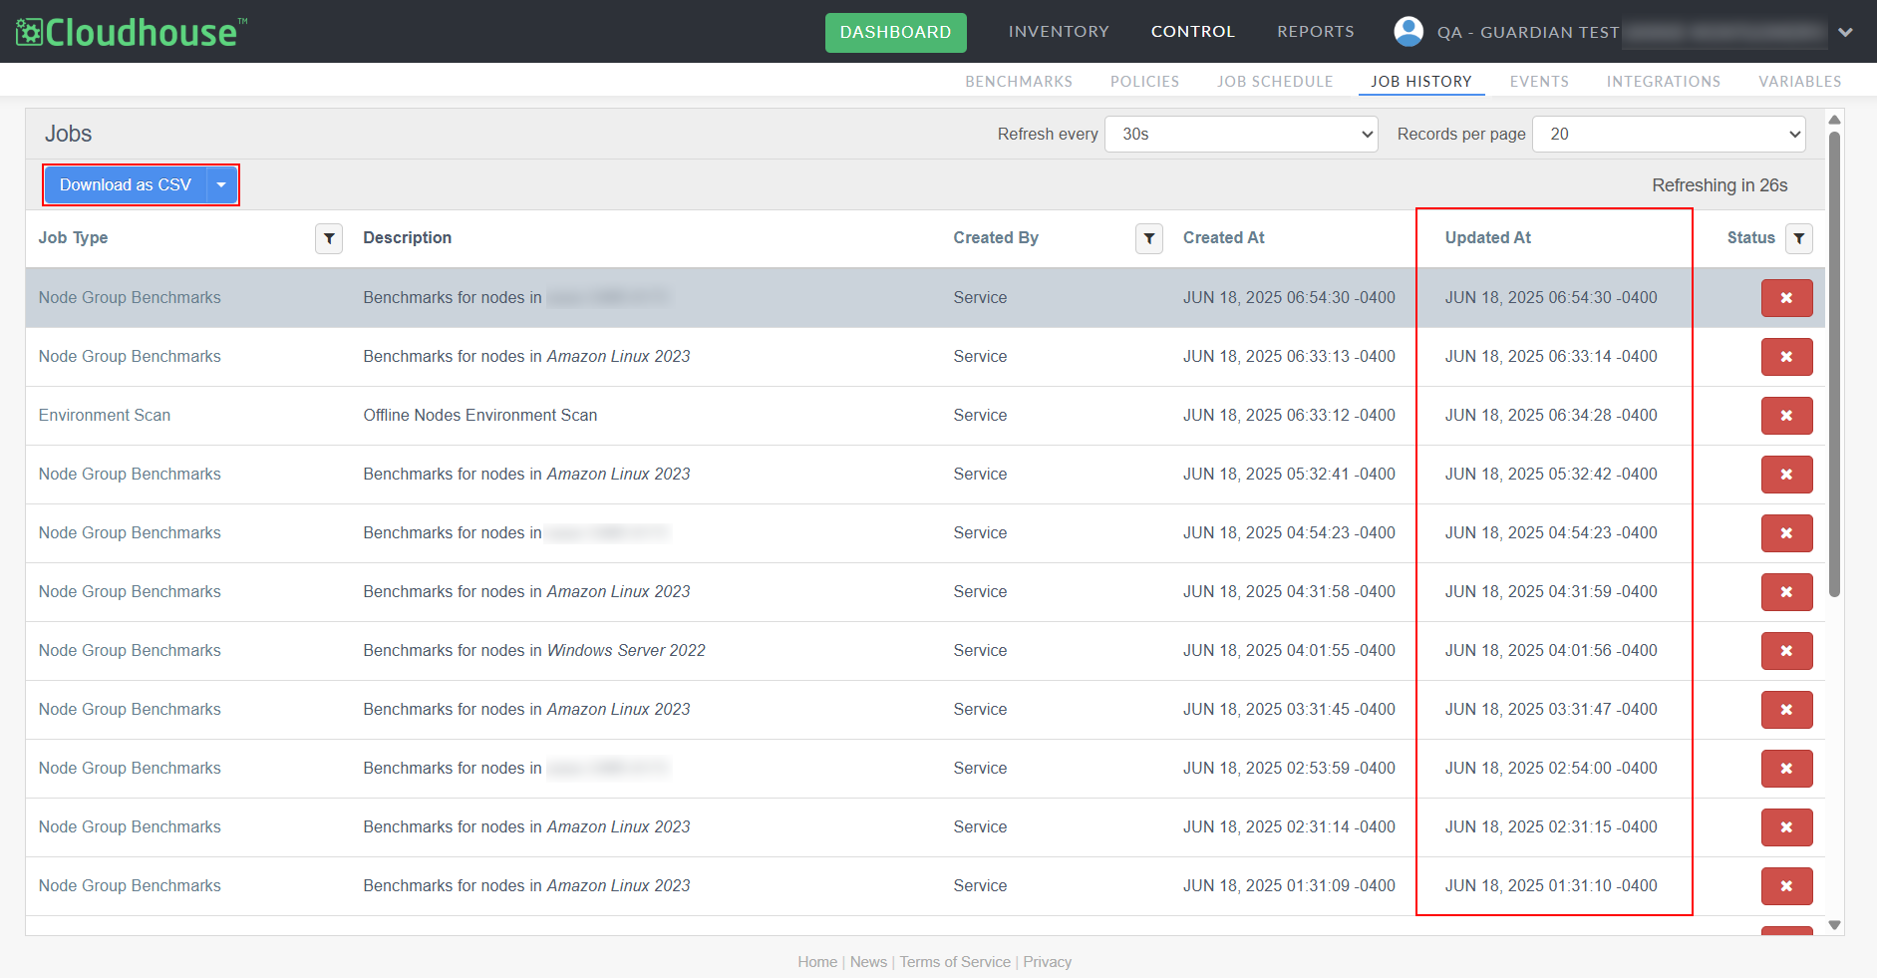
Task: Open the Records per page dropdown
Action: tap(1669, 135)
